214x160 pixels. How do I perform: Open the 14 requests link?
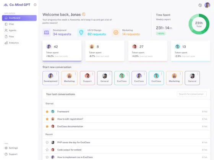[x=131, y=34]
